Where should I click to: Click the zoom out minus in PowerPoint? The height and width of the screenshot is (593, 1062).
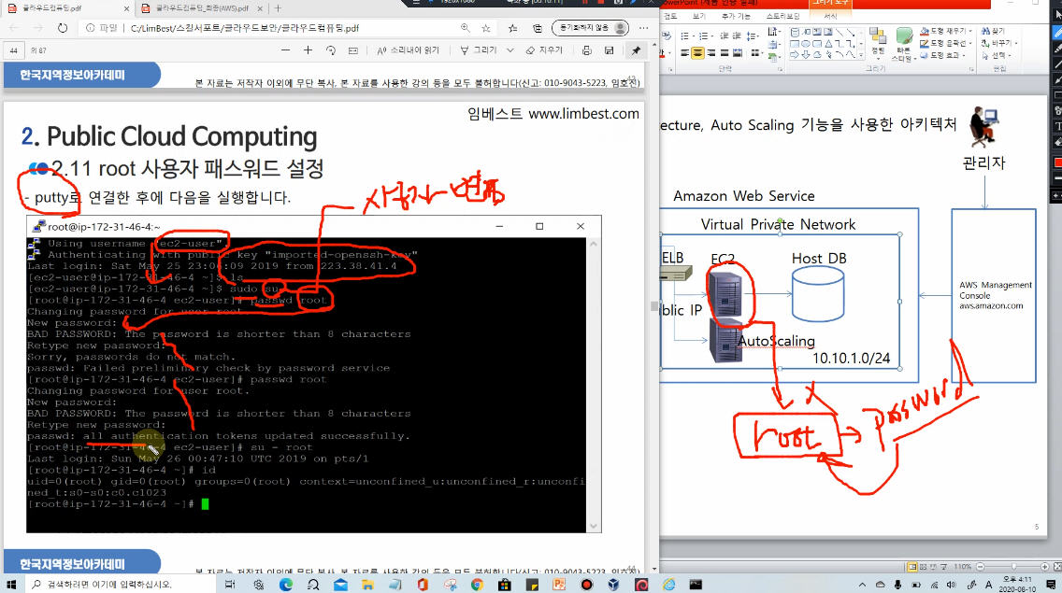pos(980,567)
